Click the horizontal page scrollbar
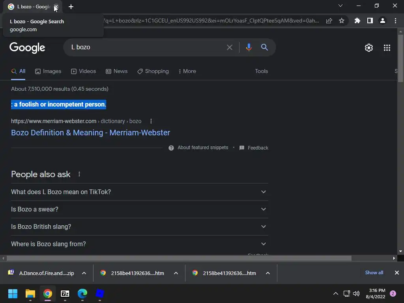Image resolution: width=404 pixels, height=303 pixels. coord(179,258)
